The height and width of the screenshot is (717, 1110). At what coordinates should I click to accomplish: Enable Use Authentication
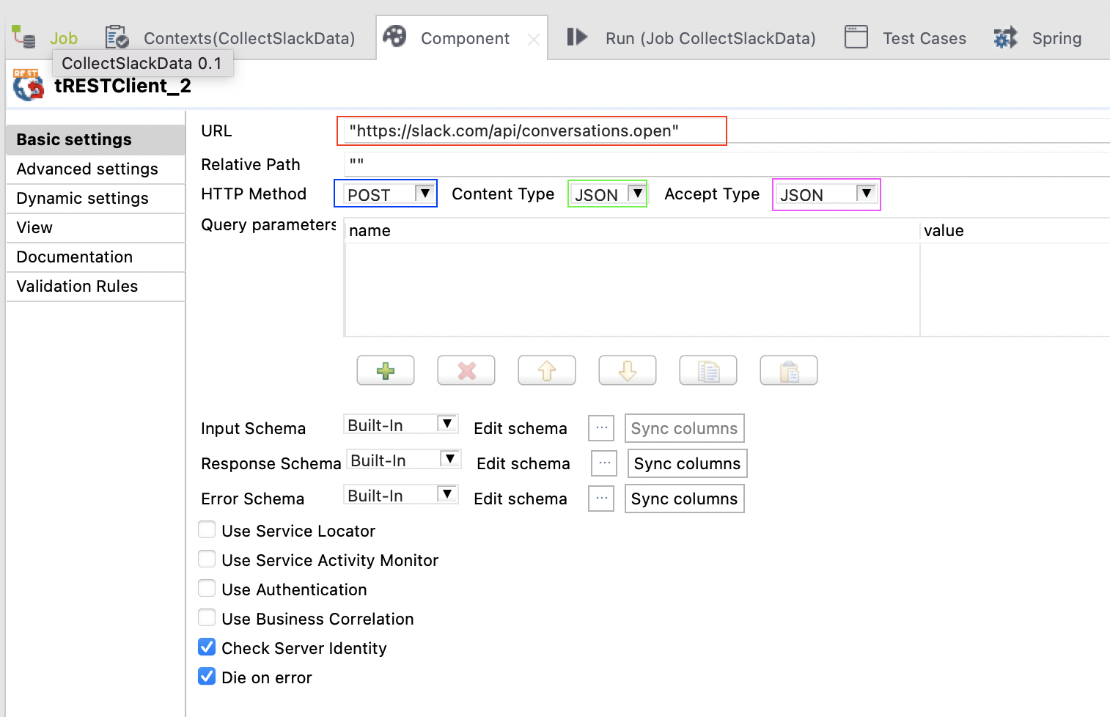207,588
